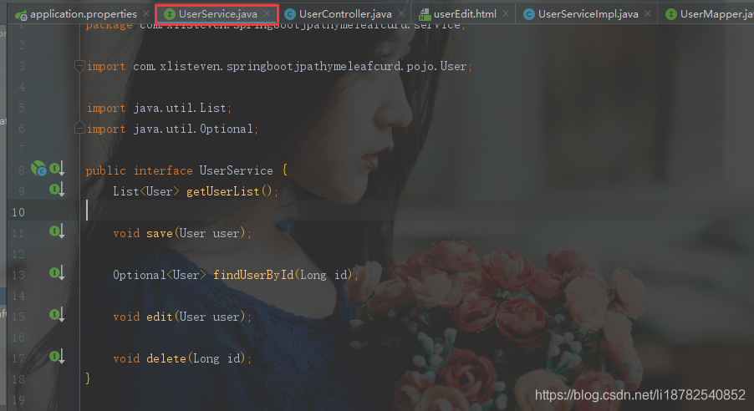Click the implementation gutter icon beside edit
754x411 pixels.
[57, 315]
